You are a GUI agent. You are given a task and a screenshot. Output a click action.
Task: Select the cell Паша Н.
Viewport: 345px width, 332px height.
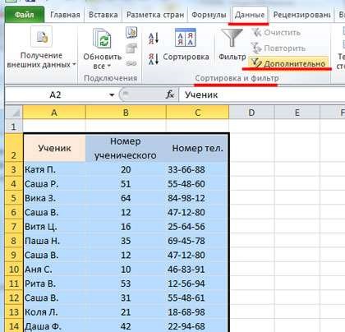[54, 241]
